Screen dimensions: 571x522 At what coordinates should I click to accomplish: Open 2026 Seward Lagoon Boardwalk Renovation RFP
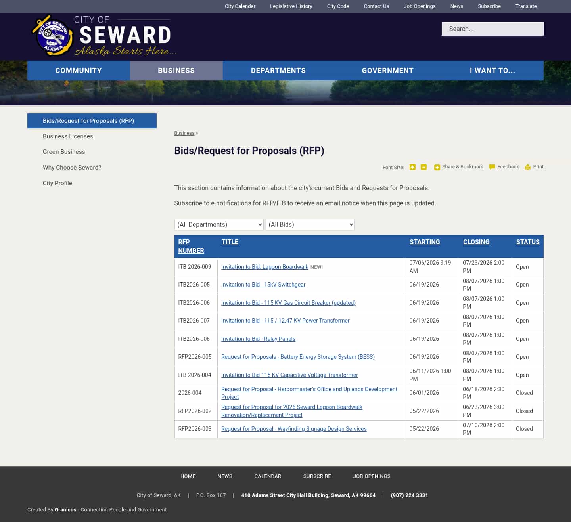[291, 411]
